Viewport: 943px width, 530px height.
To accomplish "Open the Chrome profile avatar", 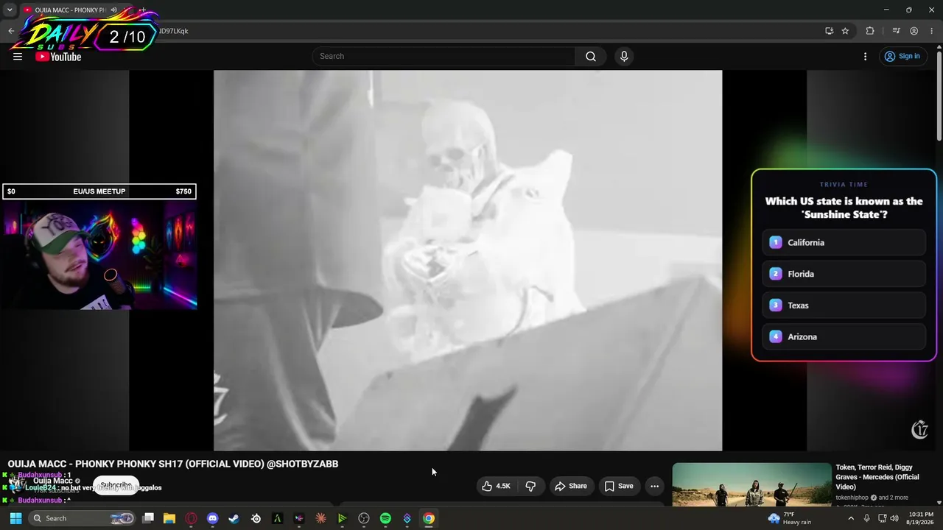I will [x=914, y=31].
